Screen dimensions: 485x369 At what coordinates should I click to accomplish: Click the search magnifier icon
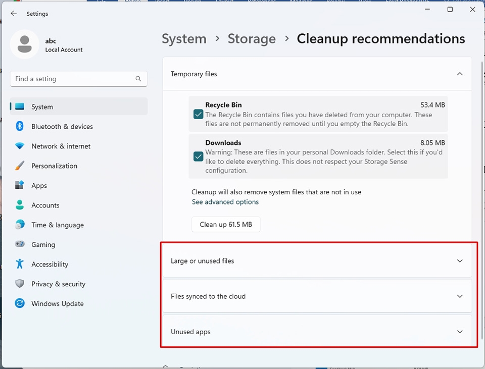(138, 79)
